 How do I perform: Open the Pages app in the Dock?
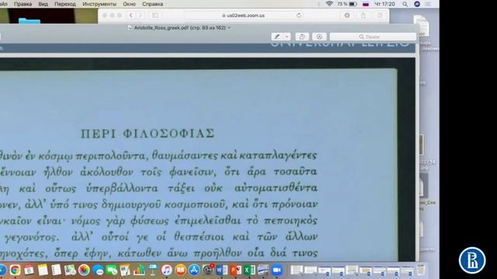[x=125, y=270]
